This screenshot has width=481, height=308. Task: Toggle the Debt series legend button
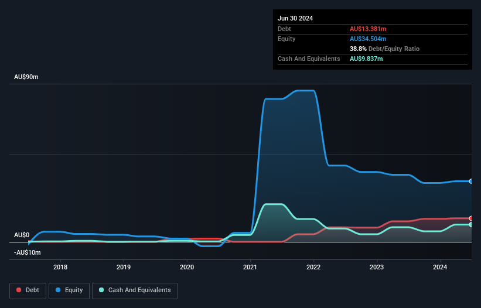pyautogui.click(x=28, y=290)
